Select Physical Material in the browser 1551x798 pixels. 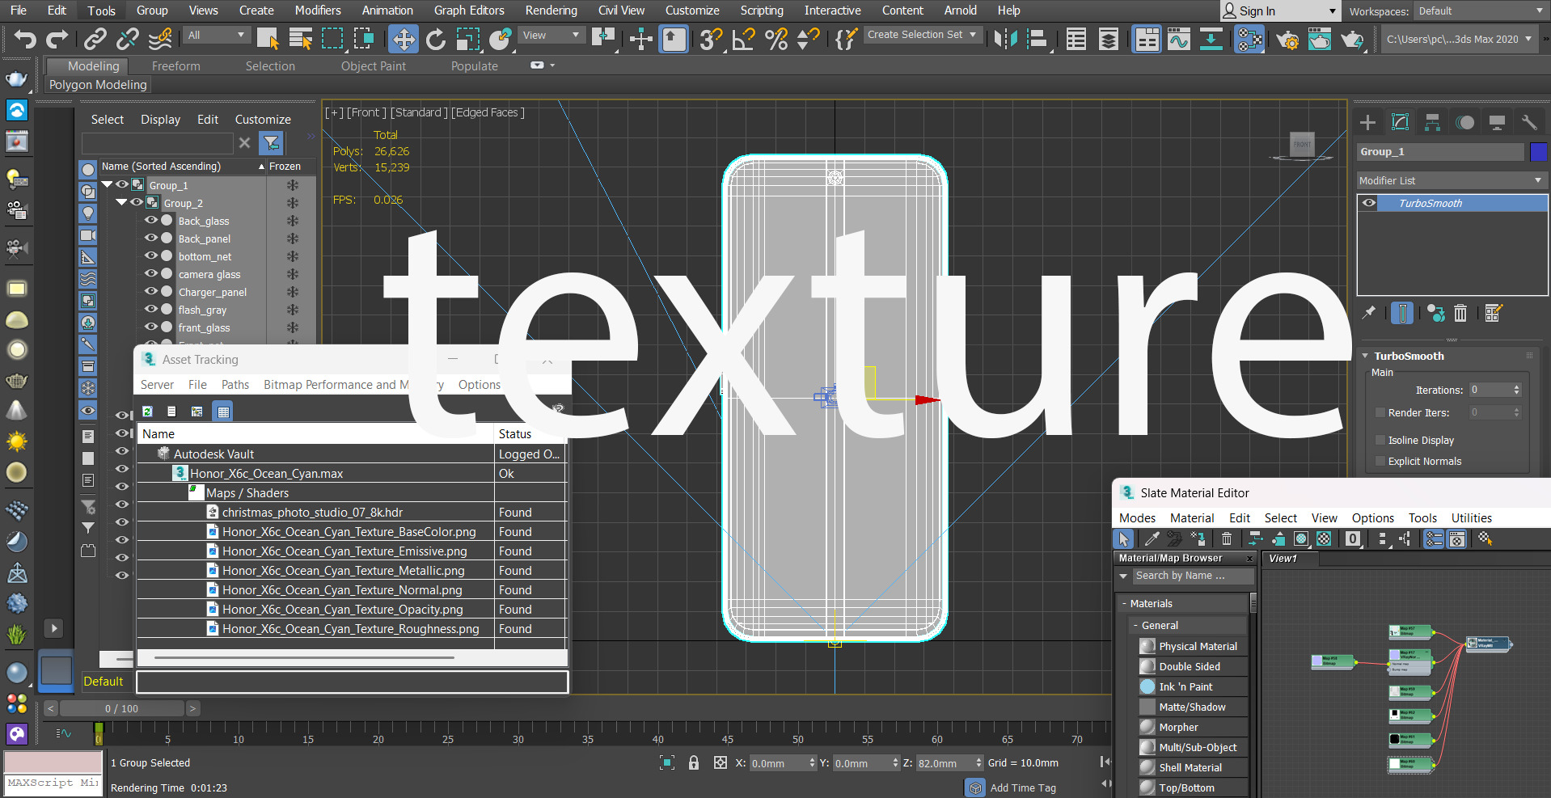[x=1198, y=647]
